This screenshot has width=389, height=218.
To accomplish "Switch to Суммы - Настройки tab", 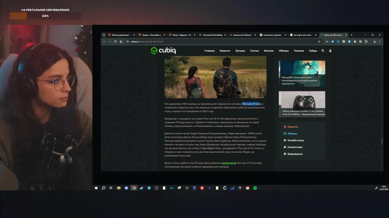I will click(x=152, y=35).
